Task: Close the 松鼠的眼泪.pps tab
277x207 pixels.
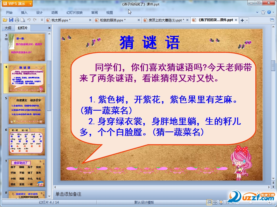Action: [139, 20]
